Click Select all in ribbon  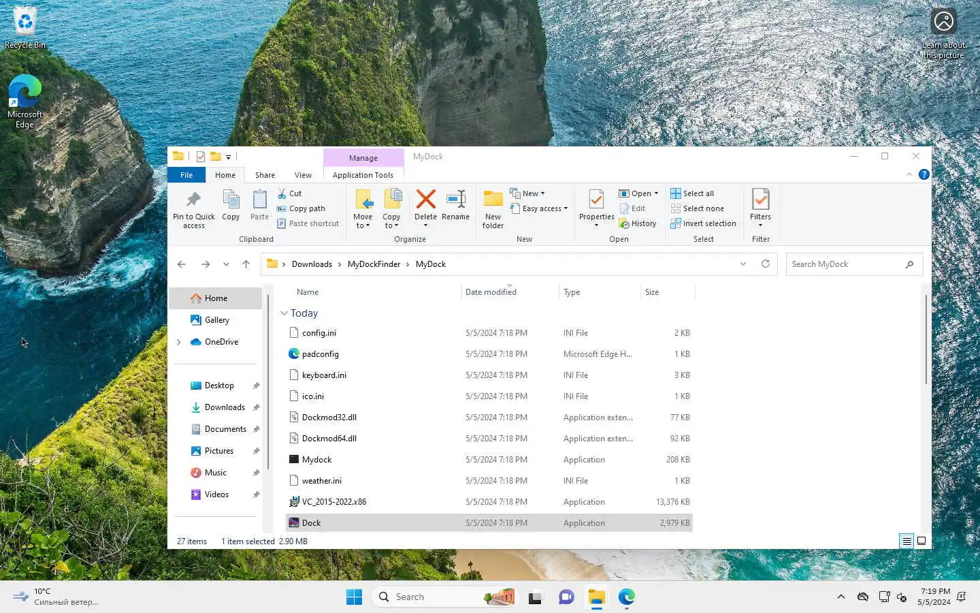point(692,193)
